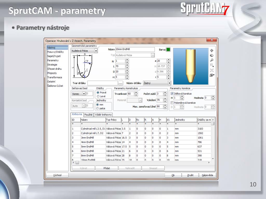The image size is (266, 199).
Task: Click the N value stepper arrows
Action: click(127, 61)
